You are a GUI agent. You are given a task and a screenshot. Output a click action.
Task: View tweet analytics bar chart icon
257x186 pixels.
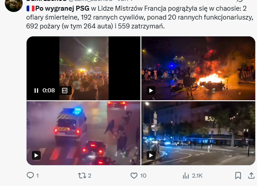[x=186, y=176]
